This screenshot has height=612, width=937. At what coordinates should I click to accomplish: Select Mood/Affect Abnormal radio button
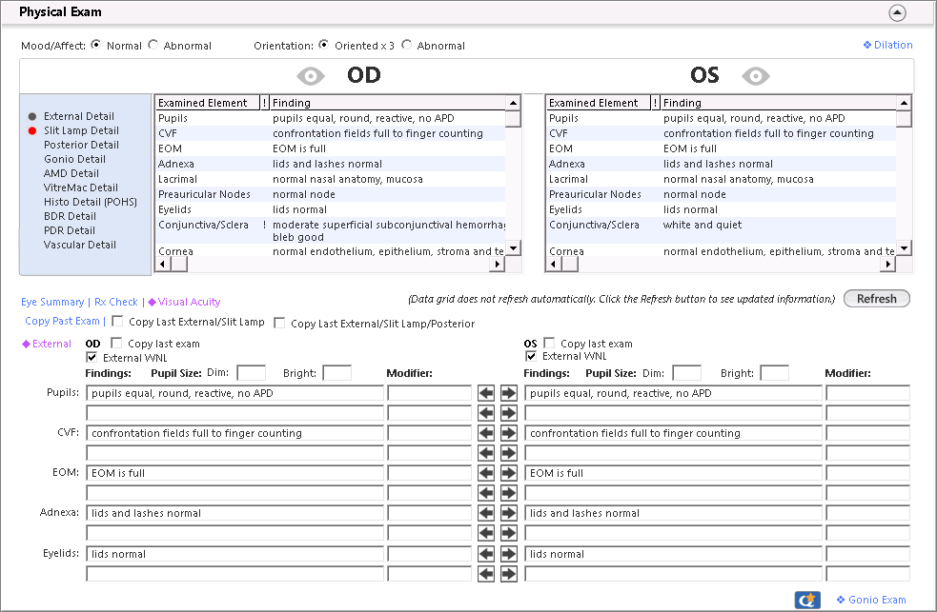coord(153,45)
